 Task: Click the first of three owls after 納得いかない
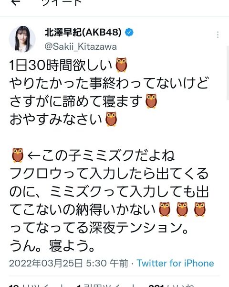point(165,210)
